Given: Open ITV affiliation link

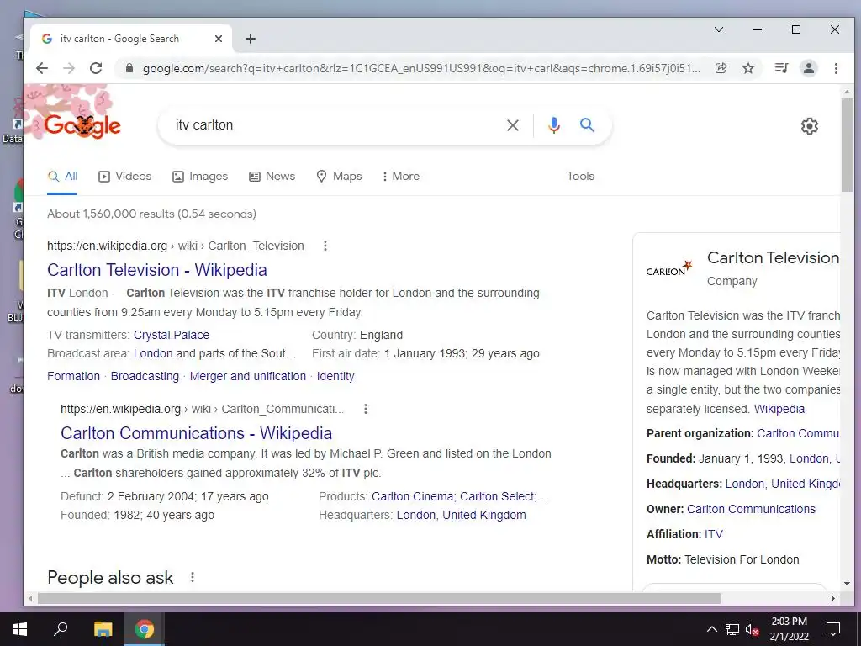Looking at the screenshot, I should pyautogui.click(x=714, y=534).
